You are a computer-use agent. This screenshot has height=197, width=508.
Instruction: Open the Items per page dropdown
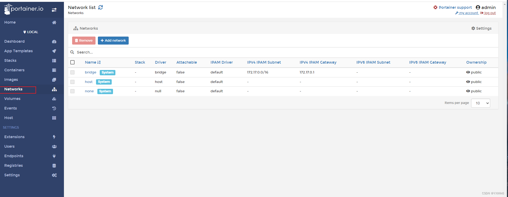(x=480, y=103)
